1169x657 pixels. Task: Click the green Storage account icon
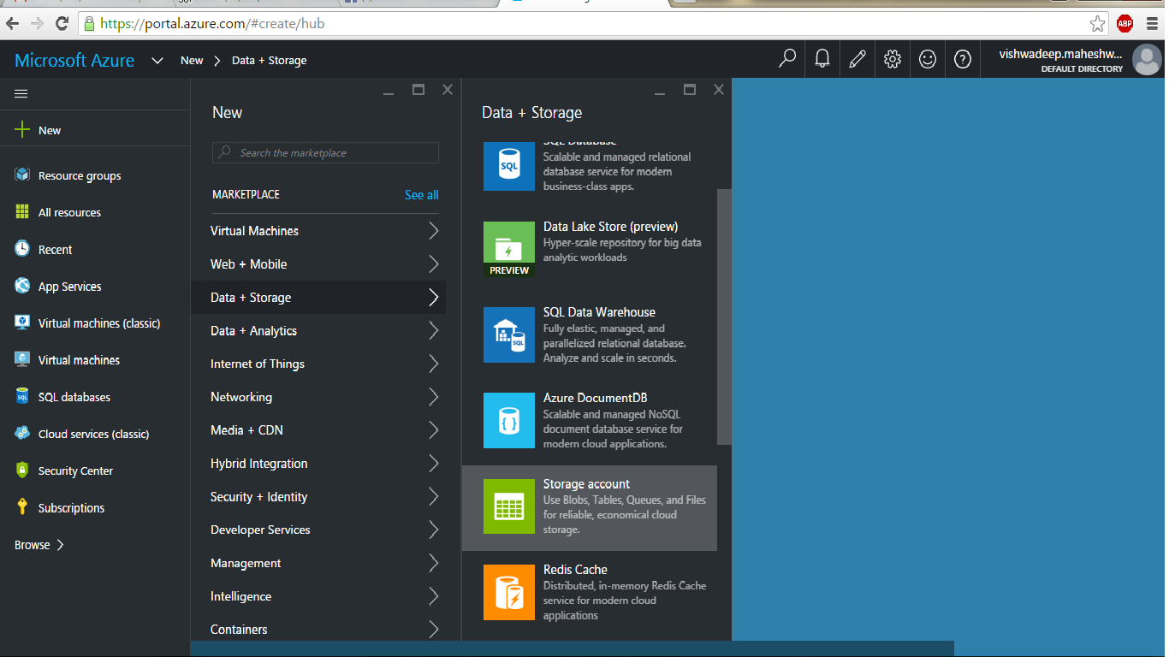[508, 506]
